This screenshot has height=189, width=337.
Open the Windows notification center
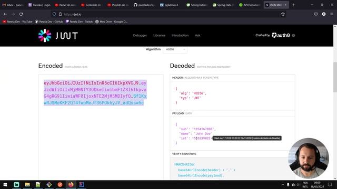(x=330, y=184)
